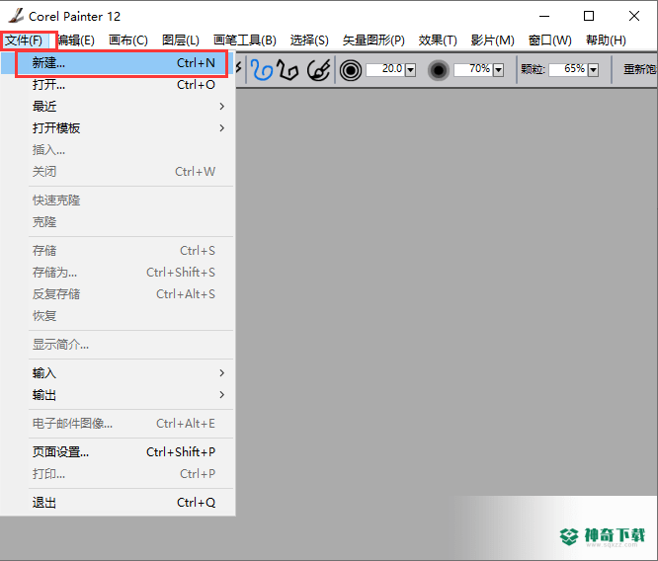Open the 矢量图形(P) menu
This screenshot has height=561, width=658.
tap(373, 40)
